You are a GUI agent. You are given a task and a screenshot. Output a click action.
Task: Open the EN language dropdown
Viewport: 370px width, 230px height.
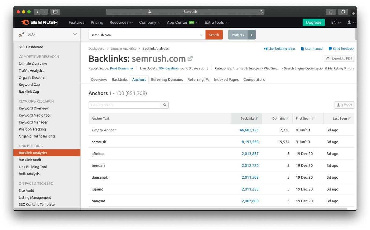336,22
